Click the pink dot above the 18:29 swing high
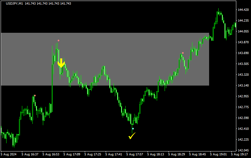251x158 pixels. (183, 53)
